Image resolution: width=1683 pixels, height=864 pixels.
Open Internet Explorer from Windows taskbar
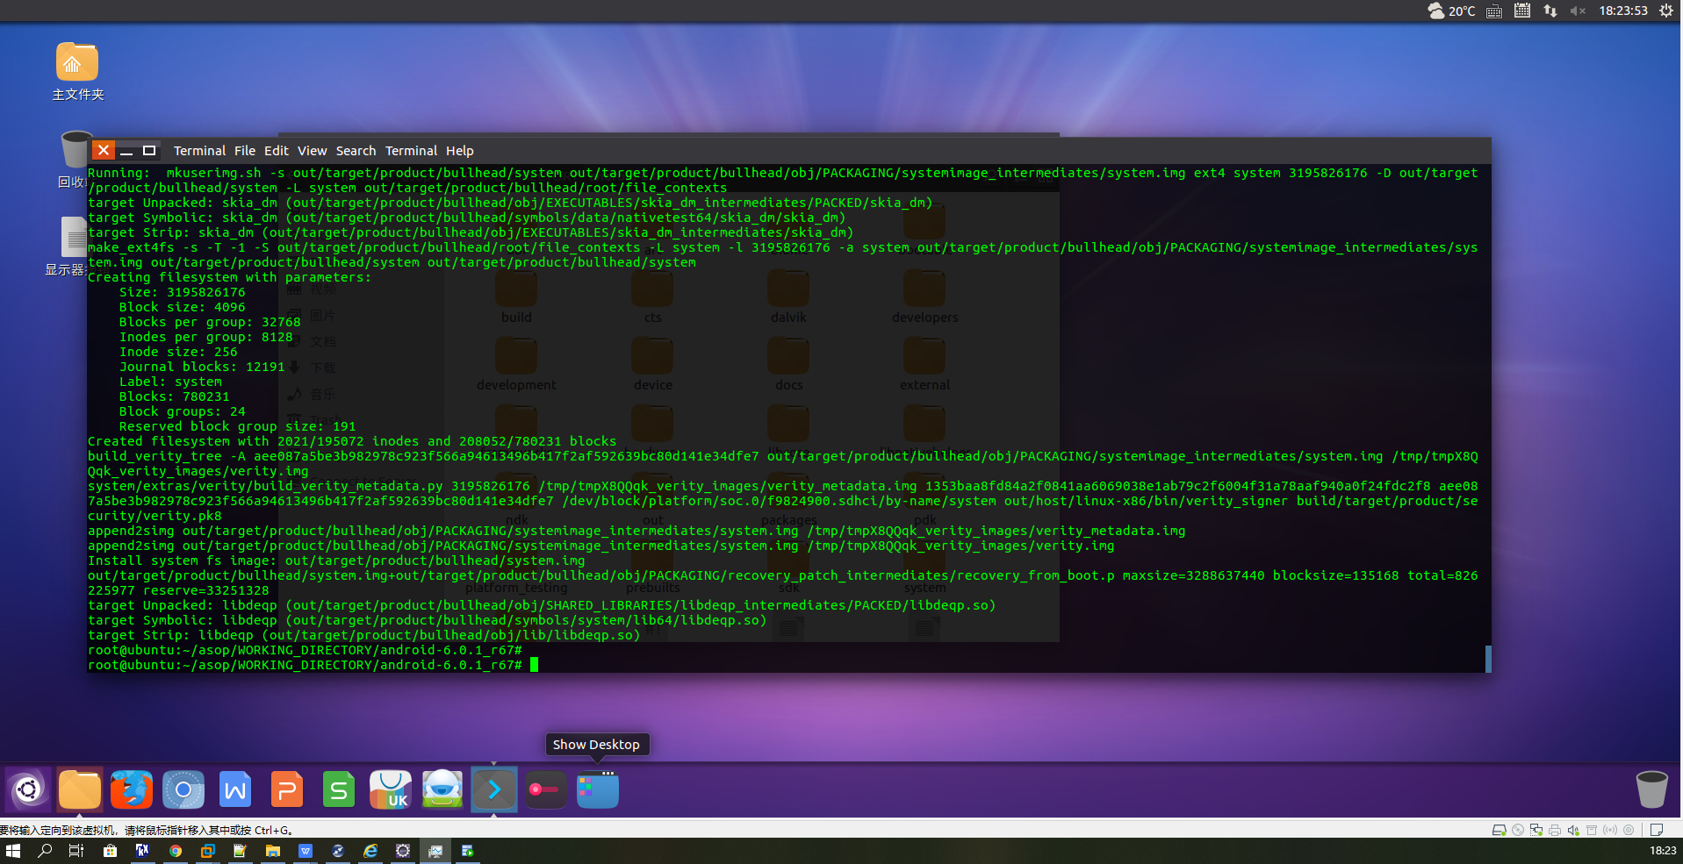tap(370, 851)
